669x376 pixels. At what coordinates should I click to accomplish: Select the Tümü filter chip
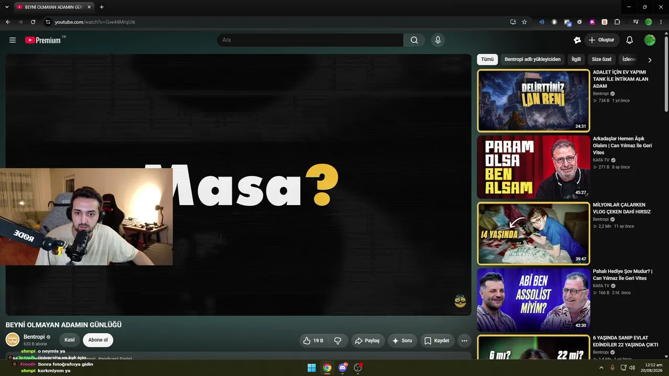click(x=487, y=60)
